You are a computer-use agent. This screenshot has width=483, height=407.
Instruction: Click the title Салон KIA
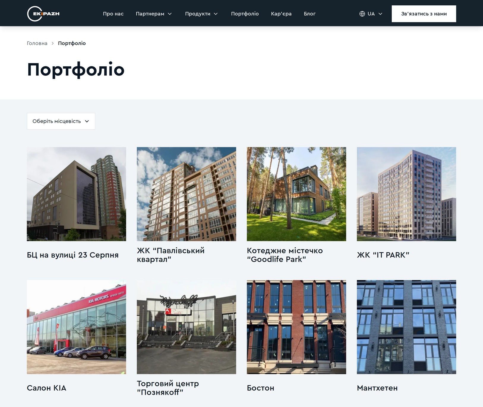point(47,388)
